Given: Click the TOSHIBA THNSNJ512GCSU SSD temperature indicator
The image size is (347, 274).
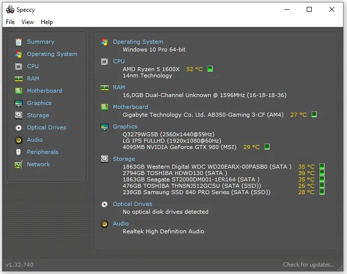Looking at the screenshot, I should tap(322, 185).
